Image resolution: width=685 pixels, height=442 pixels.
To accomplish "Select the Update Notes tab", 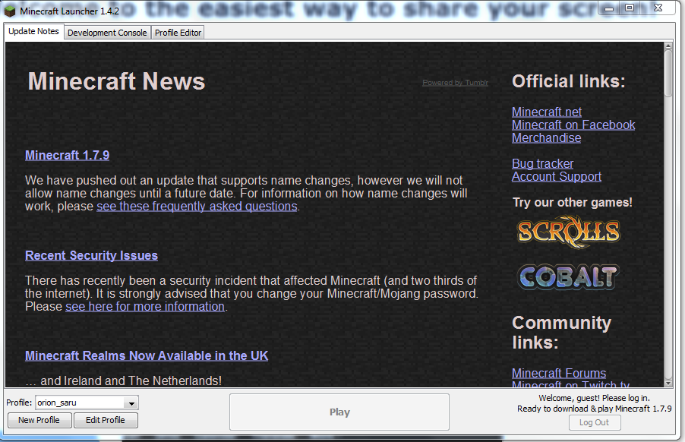I will 34,32.
